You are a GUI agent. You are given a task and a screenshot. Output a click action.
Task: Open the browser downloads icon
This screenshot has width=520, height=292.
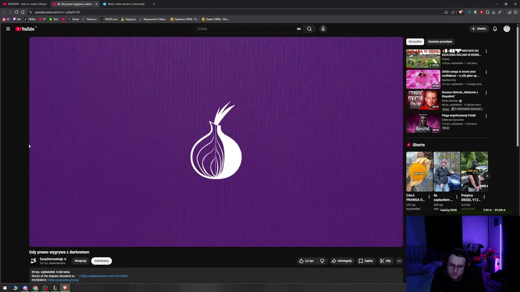tap(493, 12)
